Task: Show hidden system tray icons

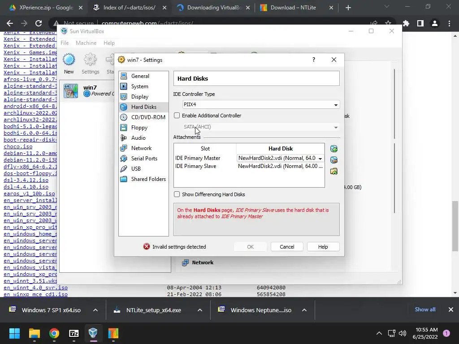Action: pos(379,333)
